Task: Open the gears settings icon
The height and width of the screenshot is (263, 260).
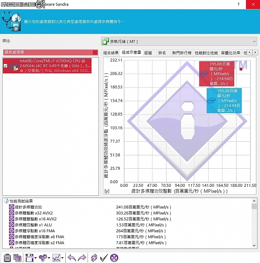Action: [x=43, y=258]
